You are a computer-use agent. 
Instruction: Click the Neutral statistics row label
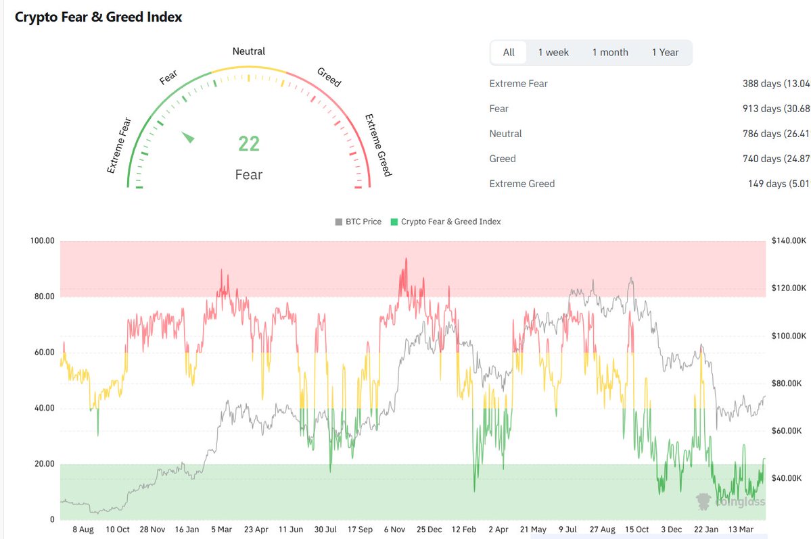click(505, 134)
